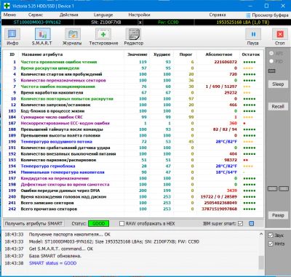This screenshot has height=277, width=291.
Task: Select the API radio button
Action: [x=271, y=53]
